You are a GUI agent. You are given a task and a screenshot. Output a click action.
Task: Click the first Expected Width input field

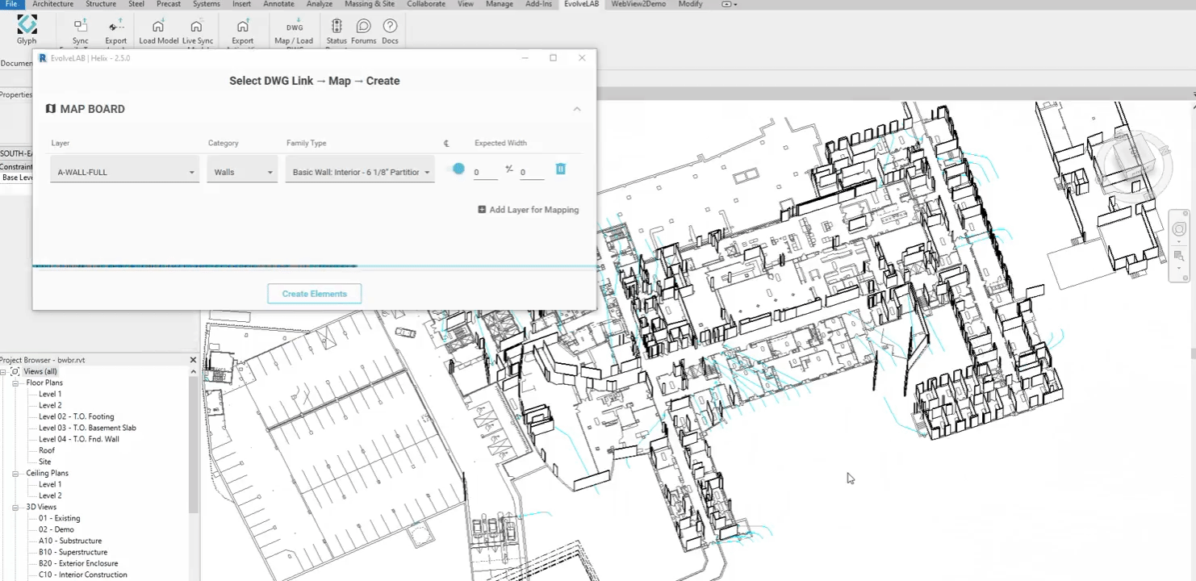[485, 173]
